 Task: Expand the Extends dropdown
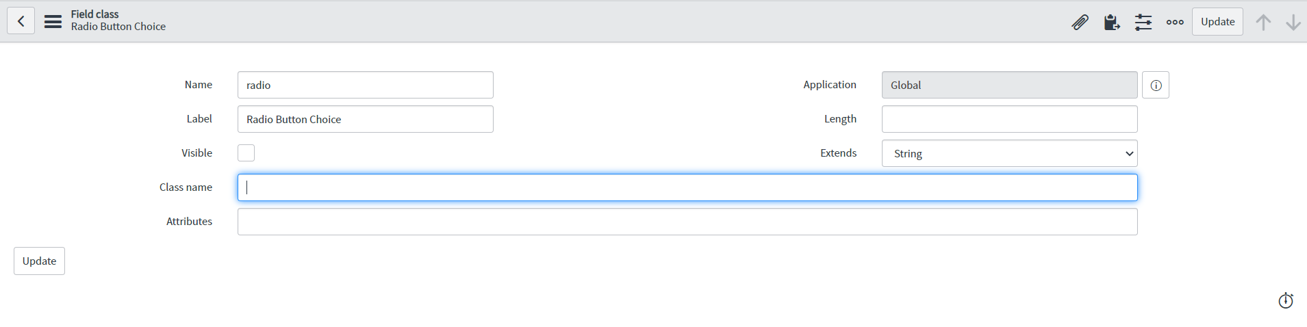(x=1009, y=153)
